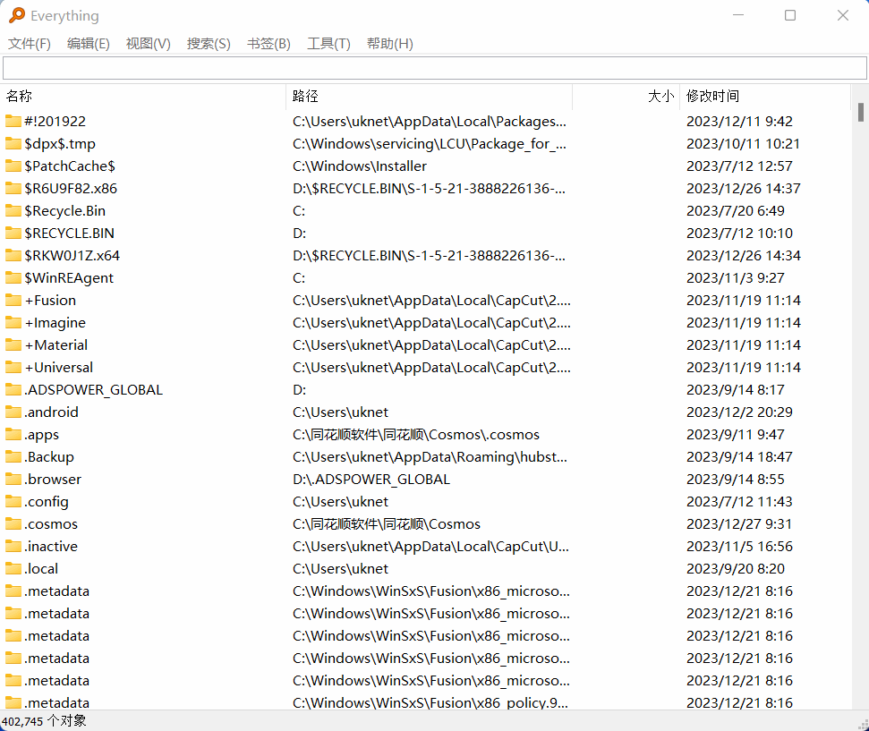Click the folder icon of $R6U9F82.x86

point(13,188)
